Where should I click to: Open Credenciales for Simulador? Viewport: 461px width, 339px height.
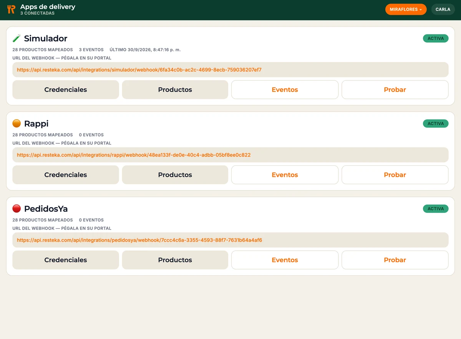click(x=66, y=90)
